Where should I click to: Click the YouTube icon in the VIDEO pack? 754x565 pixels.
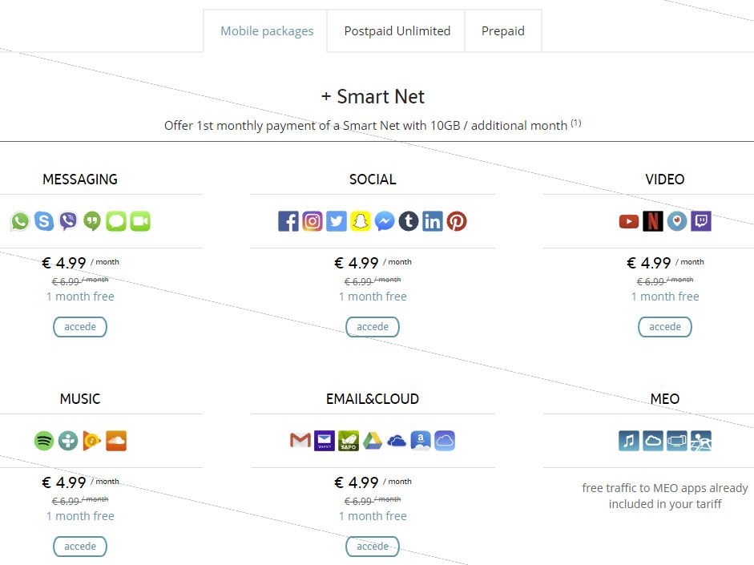[x=629, y=221]
